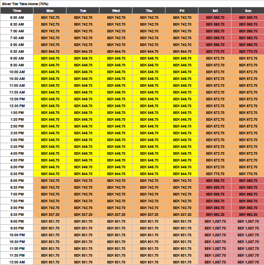Click Saturday's 7:00 AM red cell
Image resolution: width=264 pixels, height=265 pixels.
point(215,31)
